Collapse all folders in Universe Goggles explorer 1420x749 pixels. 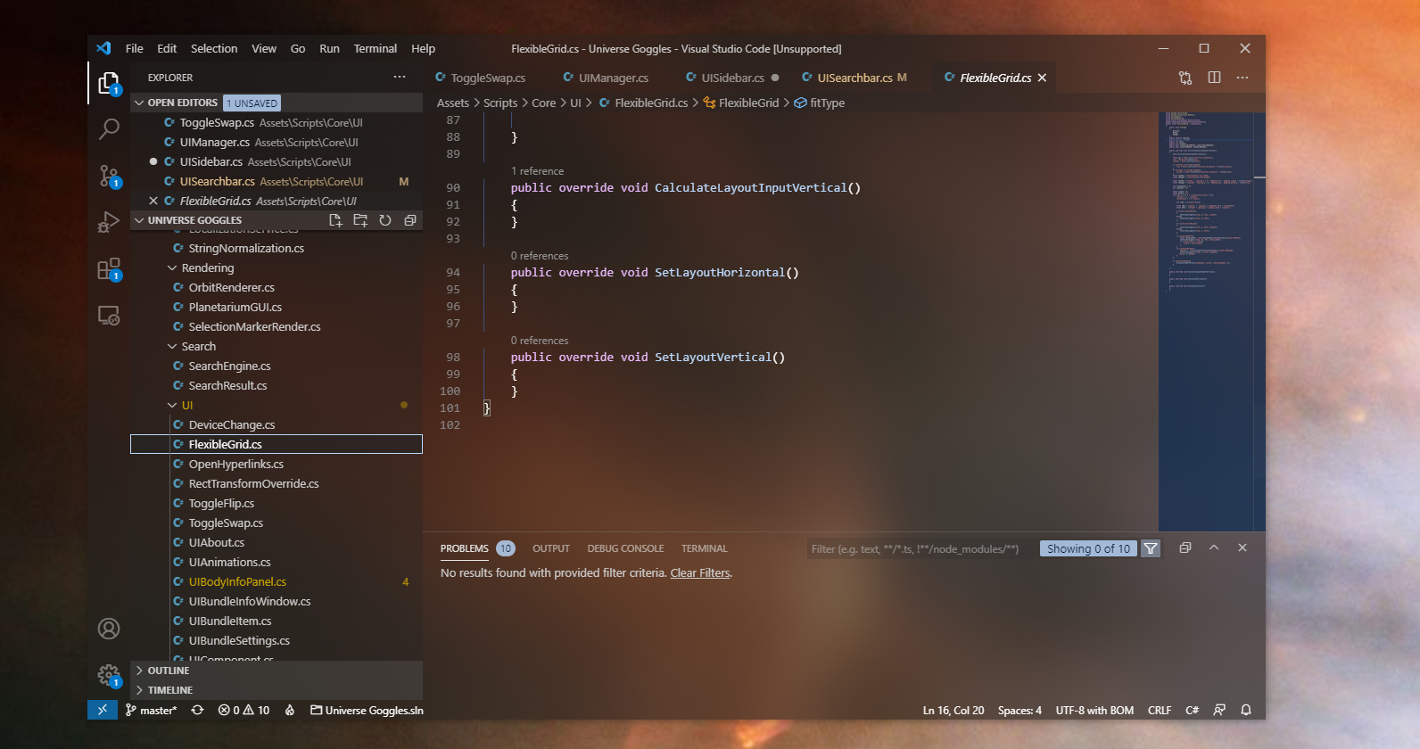pyautogui.click(x=410, y=220)
